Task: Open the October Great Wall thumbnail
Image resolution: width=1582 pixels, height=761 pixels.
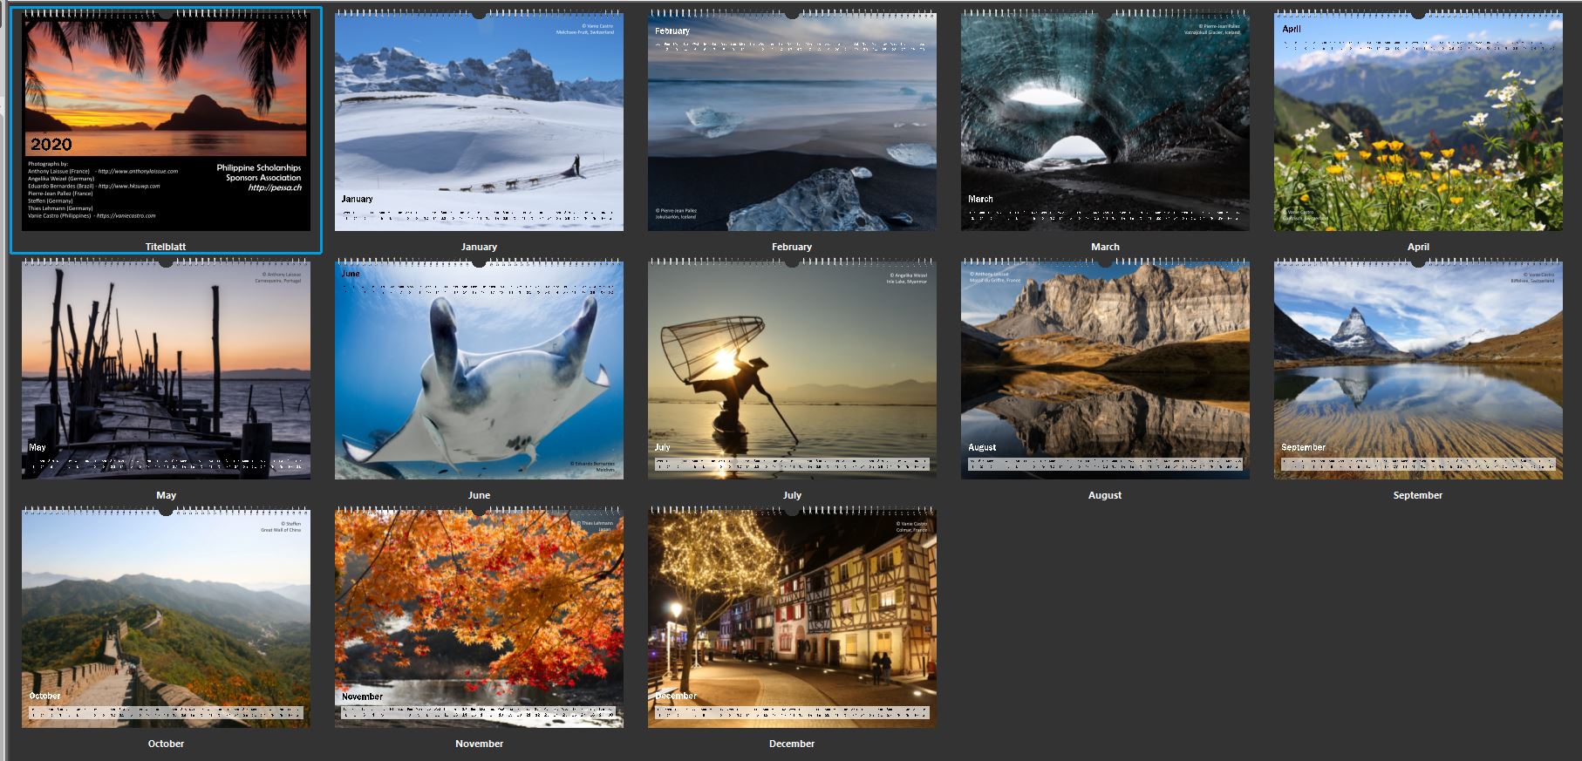Action: tap(166, 619)
